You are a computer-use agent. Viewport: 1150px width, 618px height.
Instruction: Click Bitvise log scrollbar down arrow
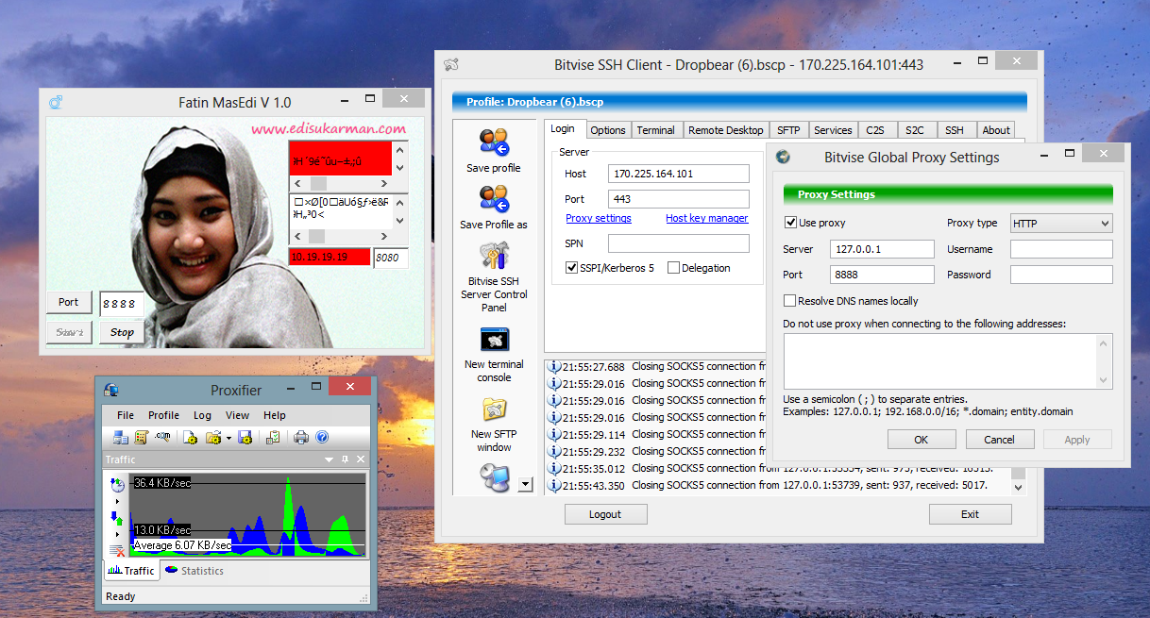(x=1018, y=487)
